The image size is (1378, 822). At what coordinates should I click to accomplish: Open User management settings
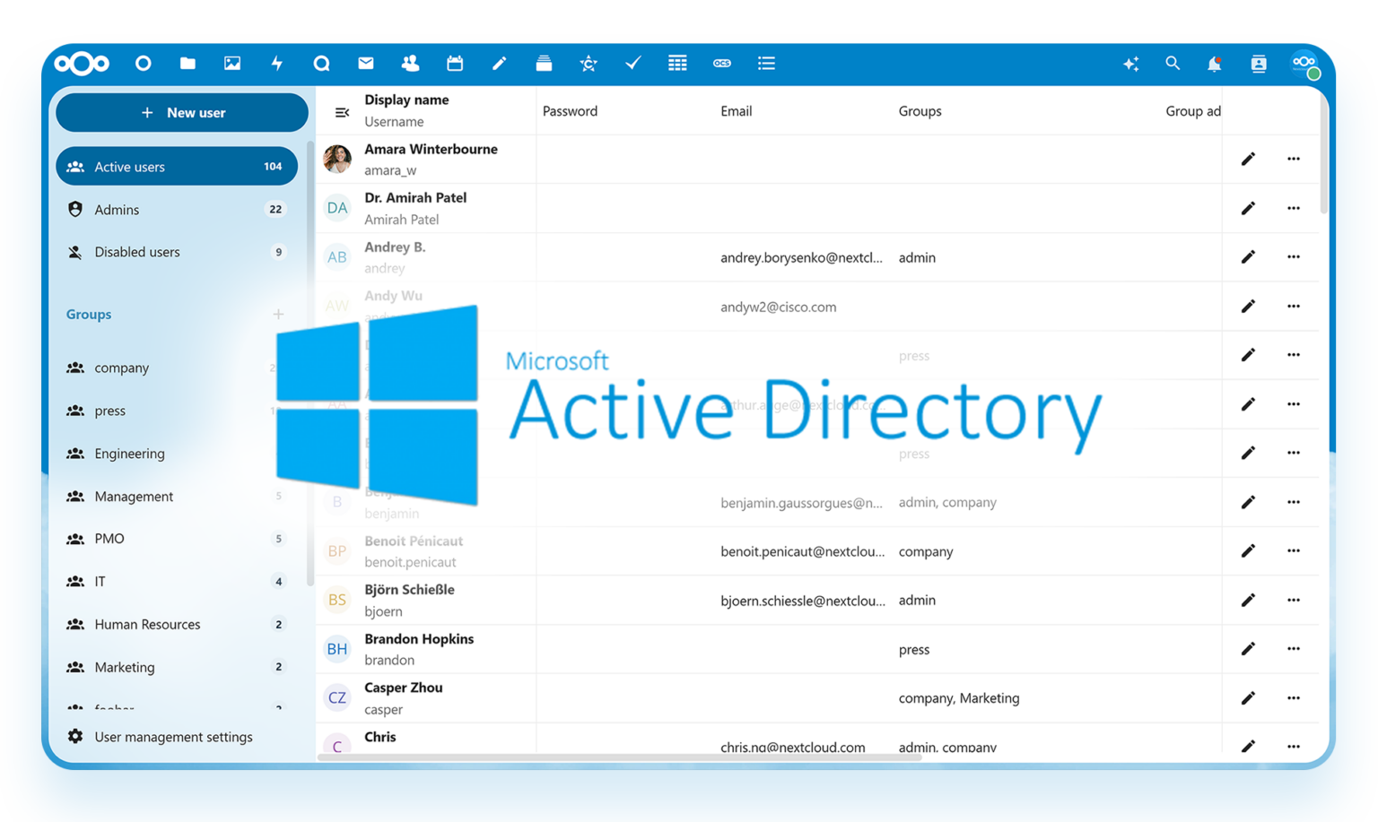173,736
